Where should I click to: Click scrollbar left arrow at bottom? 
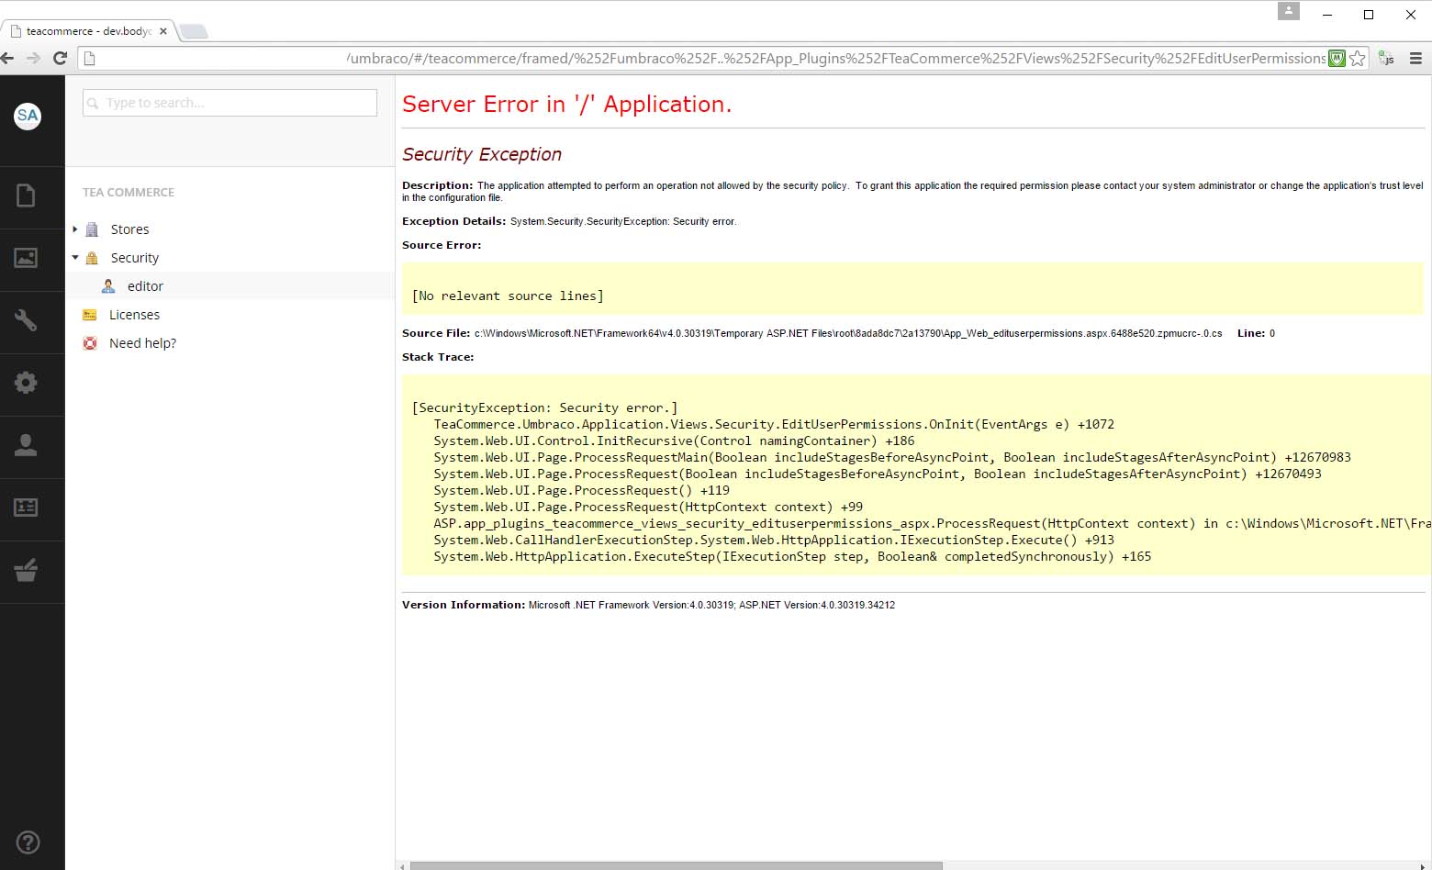400,865
